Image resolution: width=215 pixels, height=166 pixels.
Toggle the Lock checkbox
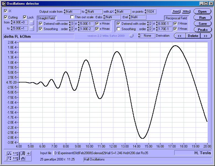[25, 17]
